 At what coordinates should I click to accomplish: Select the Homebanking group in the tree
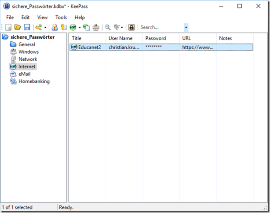34,81
